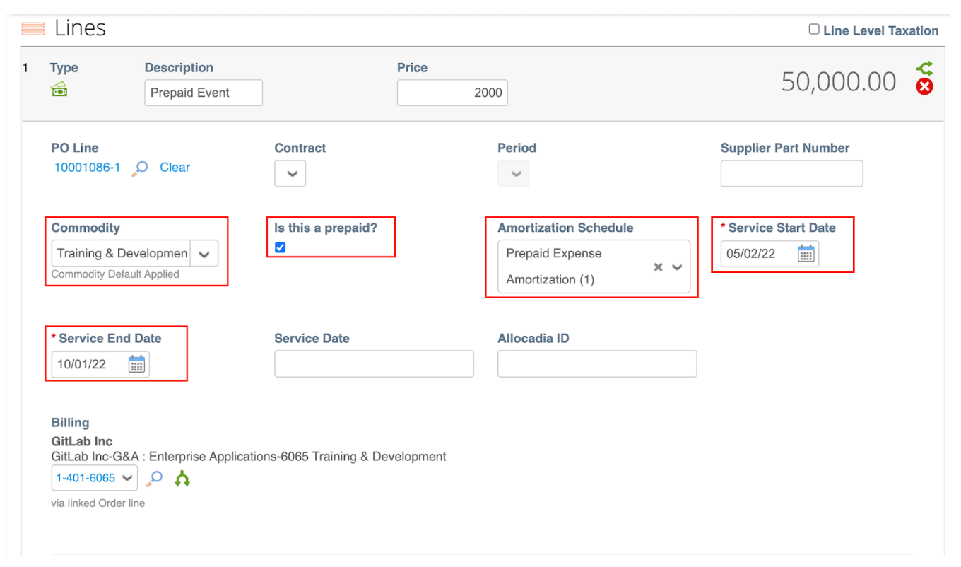Focus the Allocadia ID input field
961x567 pixels.
597,363
